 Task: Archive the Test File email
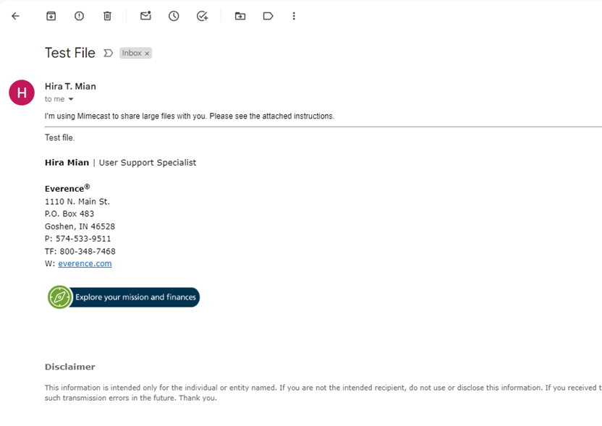[x=51, y=15]
